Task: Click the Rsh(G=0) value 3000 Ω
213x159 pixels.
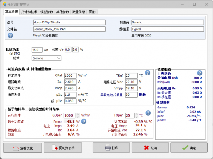Action: point(197,82)
